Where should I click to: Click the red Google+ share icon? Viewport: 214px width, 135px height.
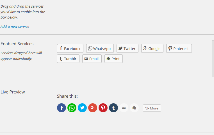(x=93, y=108)
